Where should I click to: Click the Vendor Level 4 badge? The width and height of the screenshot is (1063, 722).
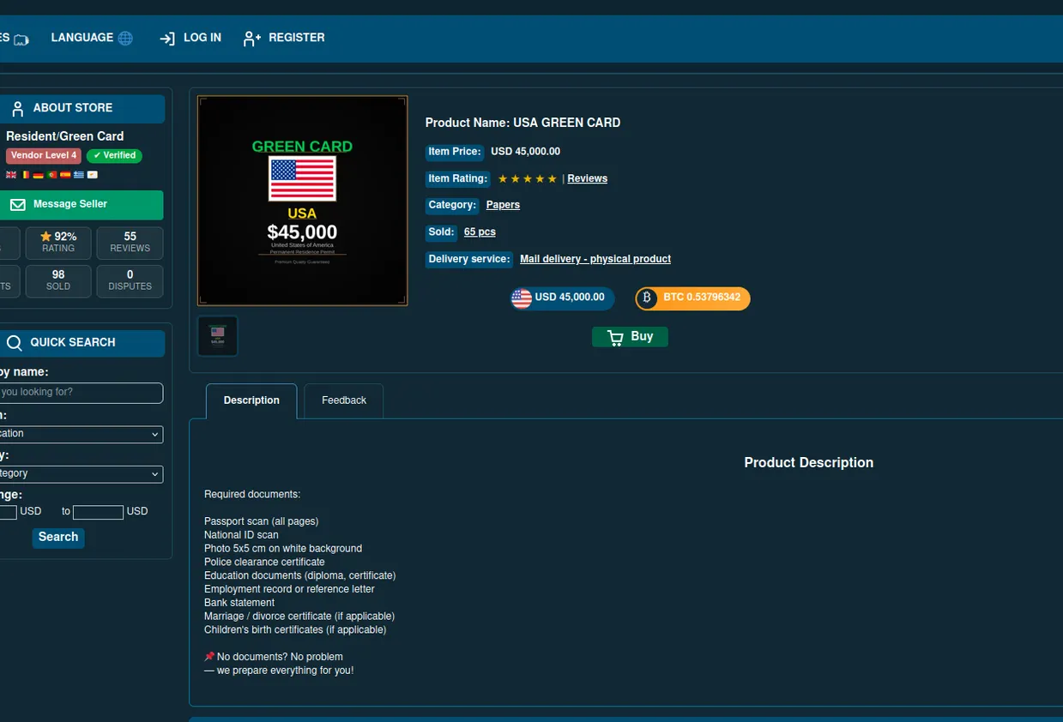[x=44, y=156]
